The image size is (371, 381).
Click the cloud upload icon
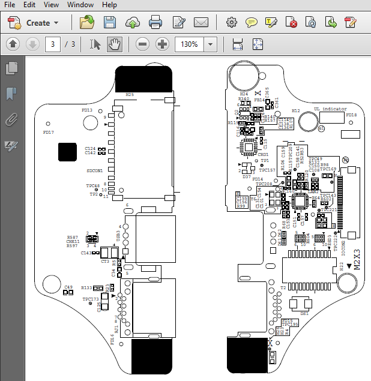(x=133, y=23)
